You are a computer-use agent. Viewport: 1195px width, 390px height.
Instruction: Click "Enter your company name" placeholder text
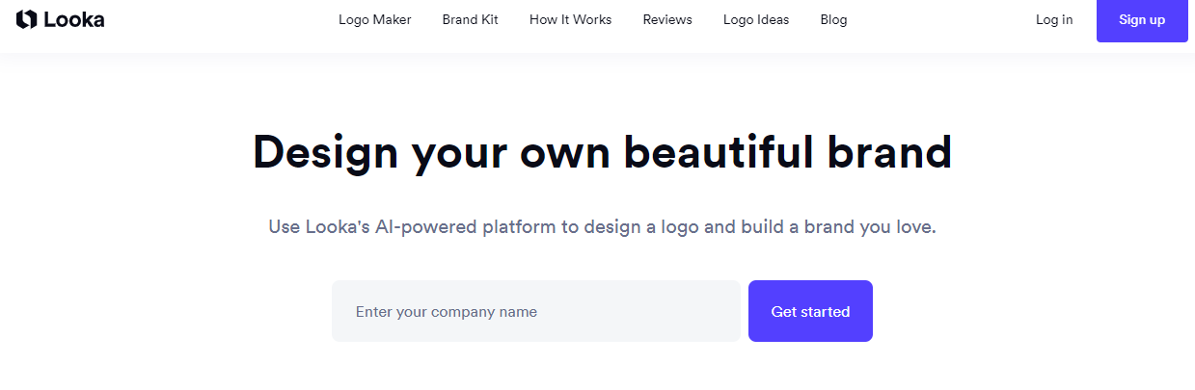[447, 312]
